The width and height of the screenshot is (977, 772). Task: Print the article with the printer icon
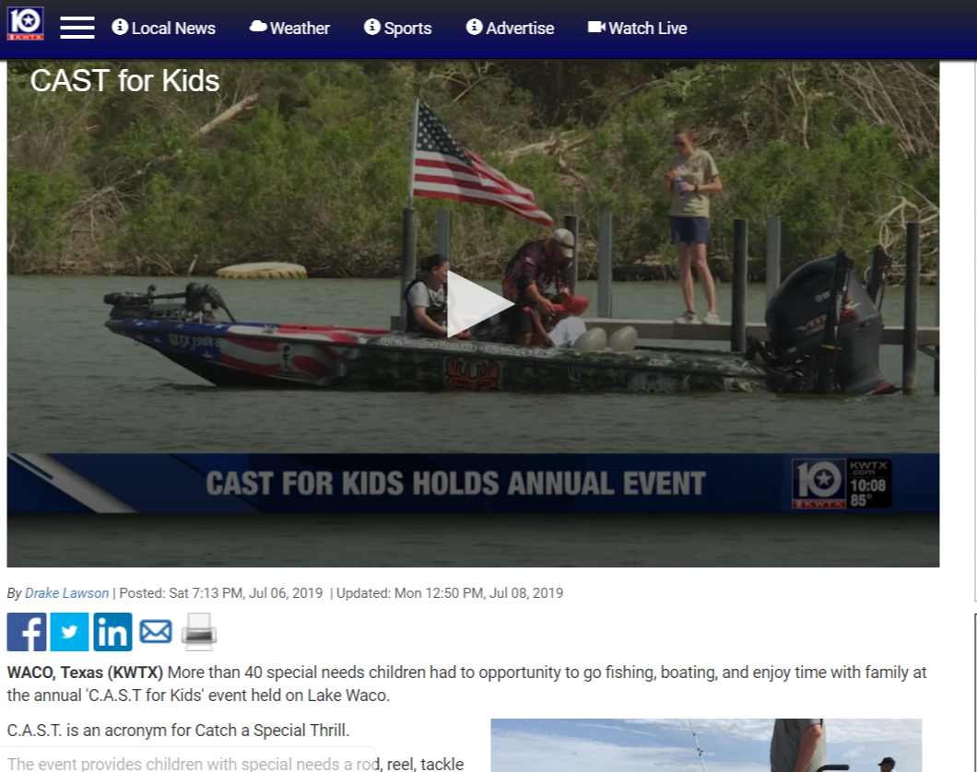[199, 632]
